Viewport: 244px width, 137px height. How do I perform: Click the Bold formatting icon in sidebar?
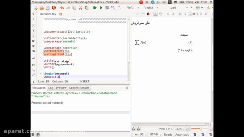(33, 26)
